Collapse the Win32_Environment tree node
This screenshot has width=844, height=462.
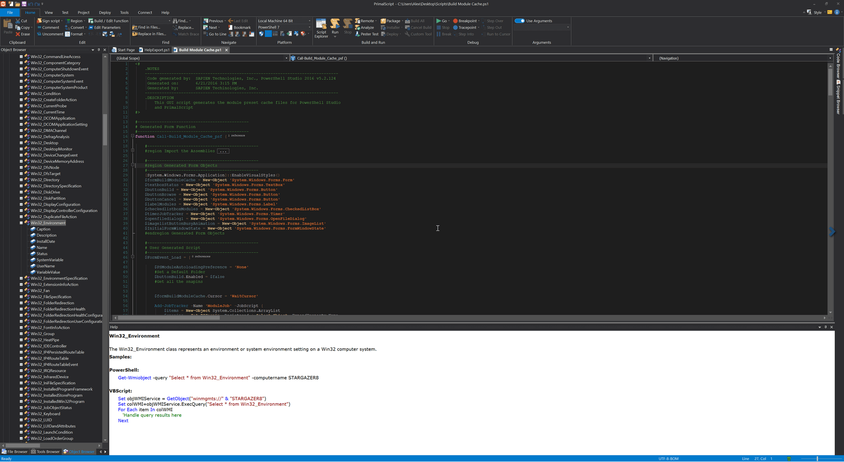(x=21, y=223)
